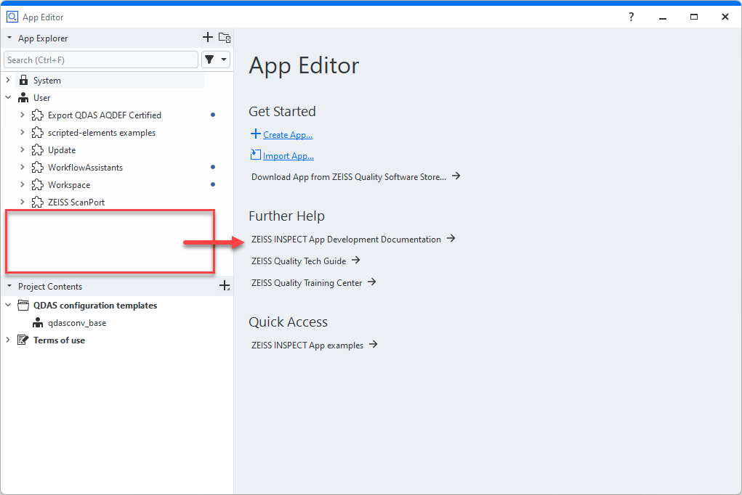Screen dimensions: 742x495
Task: Collapse the App Explorer panel
Action: 9,38
